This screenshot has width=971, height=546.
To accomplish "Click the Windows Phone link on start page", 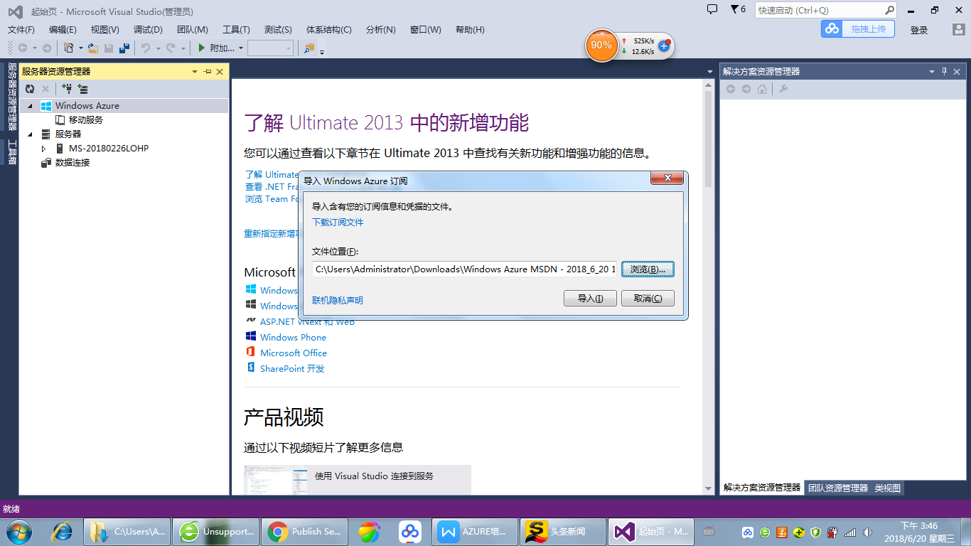I will [x=293, y=338].
